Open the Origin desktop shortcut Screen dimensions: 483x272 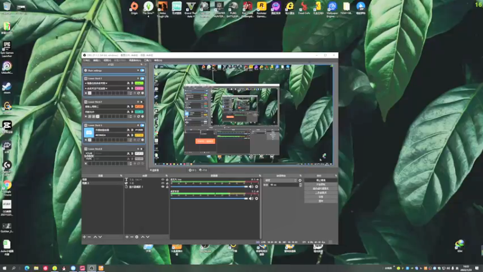tap(134, 8)
